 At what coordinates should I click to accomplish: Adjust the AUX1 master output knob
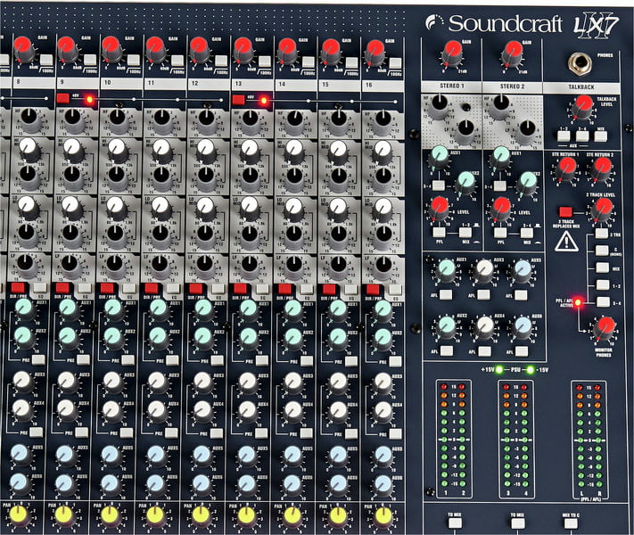click(x=447, y=270)
